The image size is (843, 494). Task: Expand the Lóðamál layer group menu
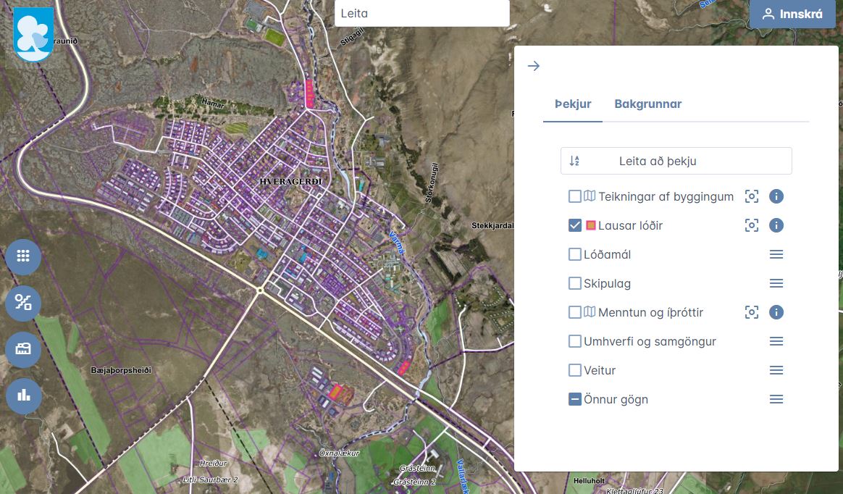pyautogui.click(x=776, y=254)
